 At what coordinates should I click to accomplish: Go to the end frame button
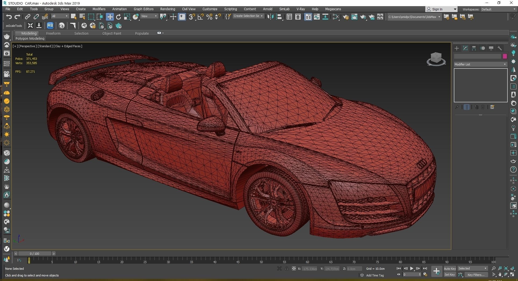coord(425,268)
